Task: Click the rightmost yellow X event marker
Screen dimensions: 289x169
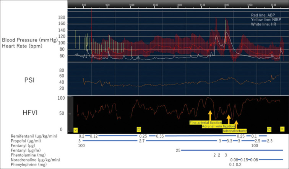Action: click(x=282, y=129)
